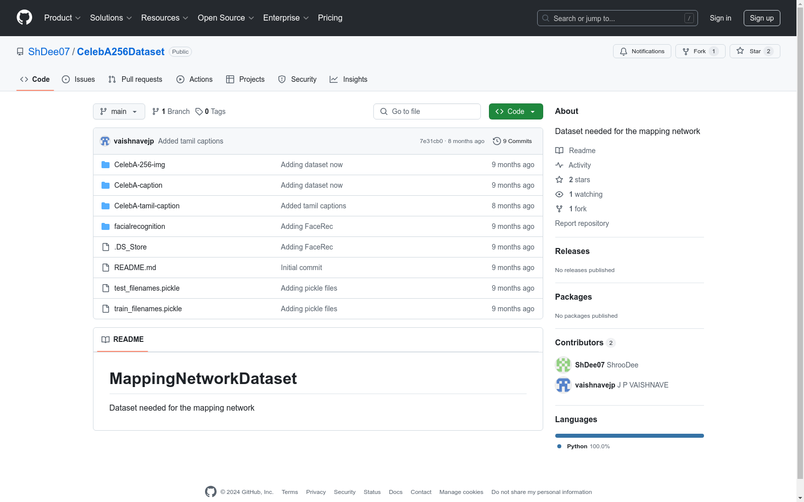Viewport: 804px width, 502px height.
Task: Click the notifications bell icon
Action: click(x=624, y=51)
